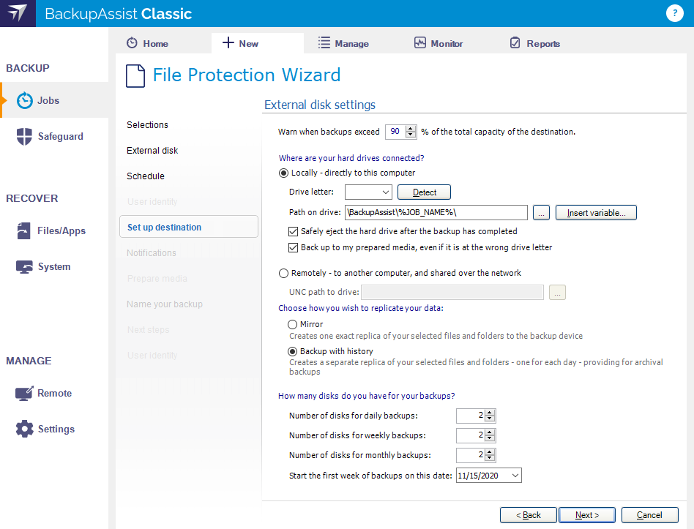Viewport: 694px width, 529px height.
Task: Click the Detect button
Action: pyautogui.click(x=424, y=192)
